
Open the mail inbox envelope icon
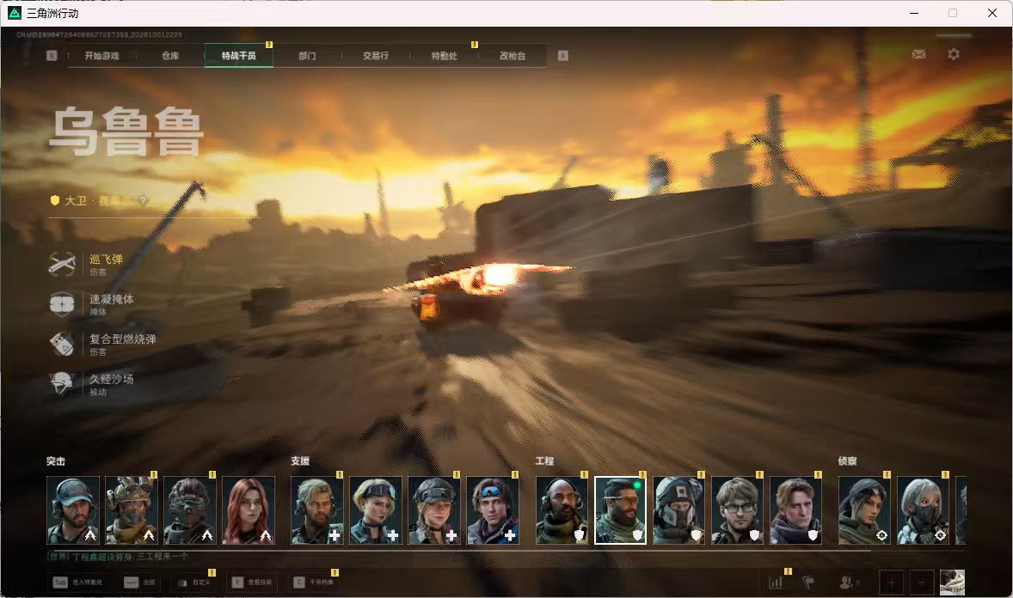pos(918,55)
